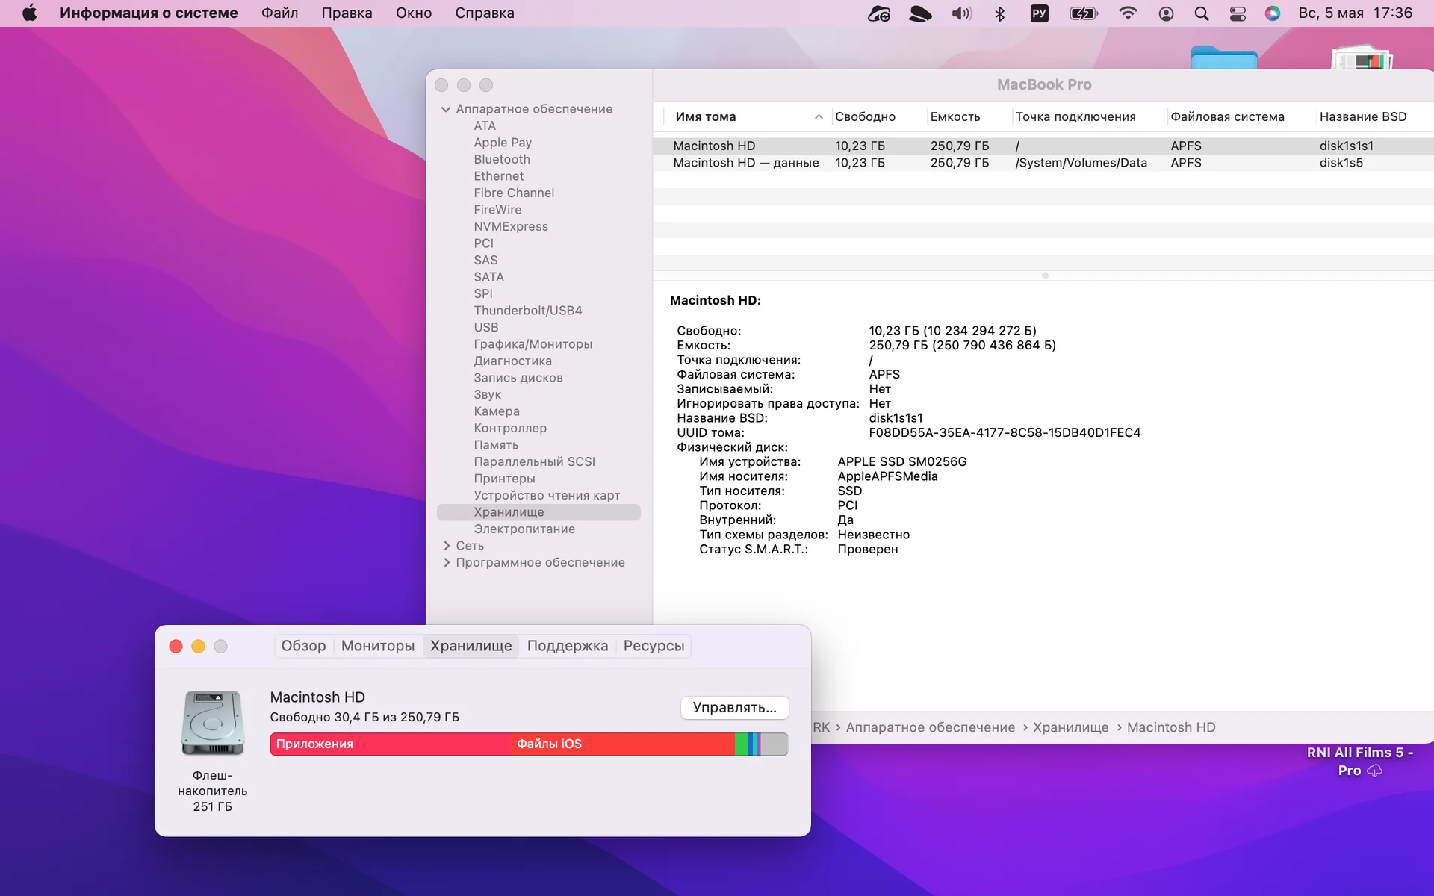The width and height of the screenshot is (1434, 896).
Task: Click the pane divider handle above details
Action: point(1045,276)
